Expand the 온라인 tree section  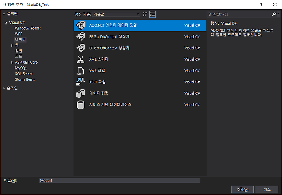tap(4, 88)
